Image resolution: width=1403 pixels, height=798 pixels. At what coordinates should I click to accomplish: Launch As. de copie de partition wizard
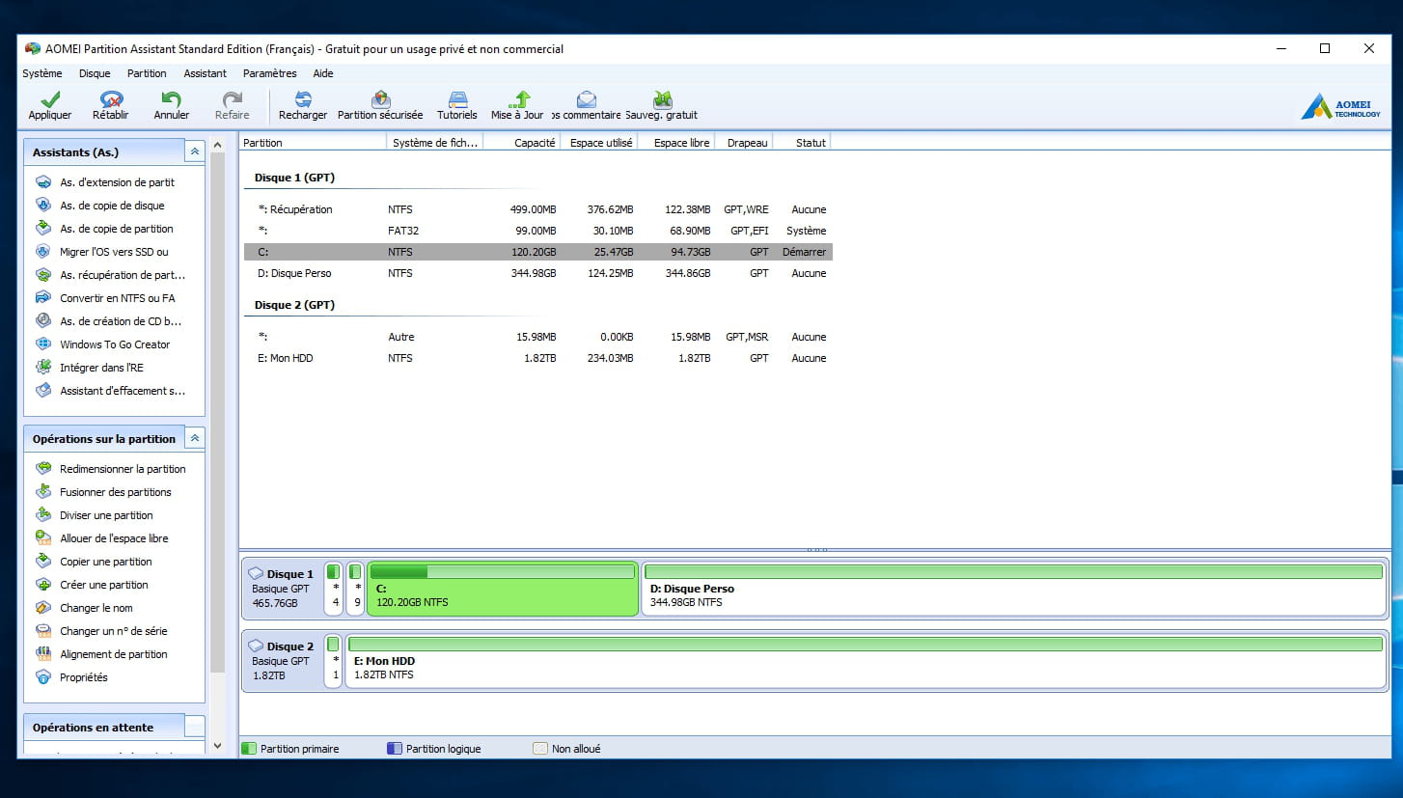(x=117, y=229)
